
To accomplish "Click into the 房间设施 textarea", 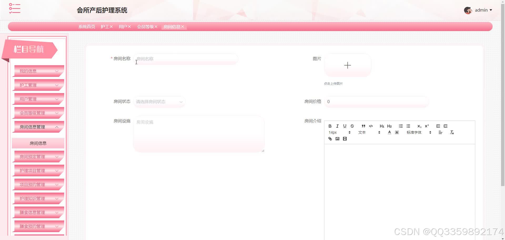I will tap(199, 134).
